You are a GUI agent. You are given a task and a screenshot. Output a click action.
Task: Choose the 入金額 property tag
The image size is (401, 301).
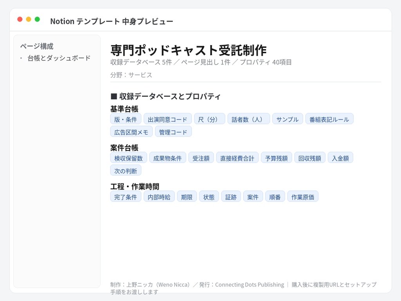(340, 158)
